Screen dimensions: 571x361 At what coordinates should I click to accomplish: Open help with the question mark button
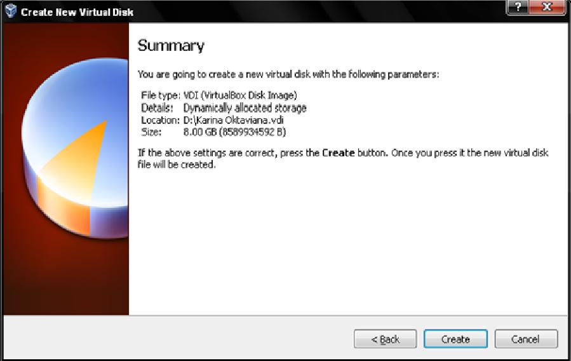click(x=518, y=7)
